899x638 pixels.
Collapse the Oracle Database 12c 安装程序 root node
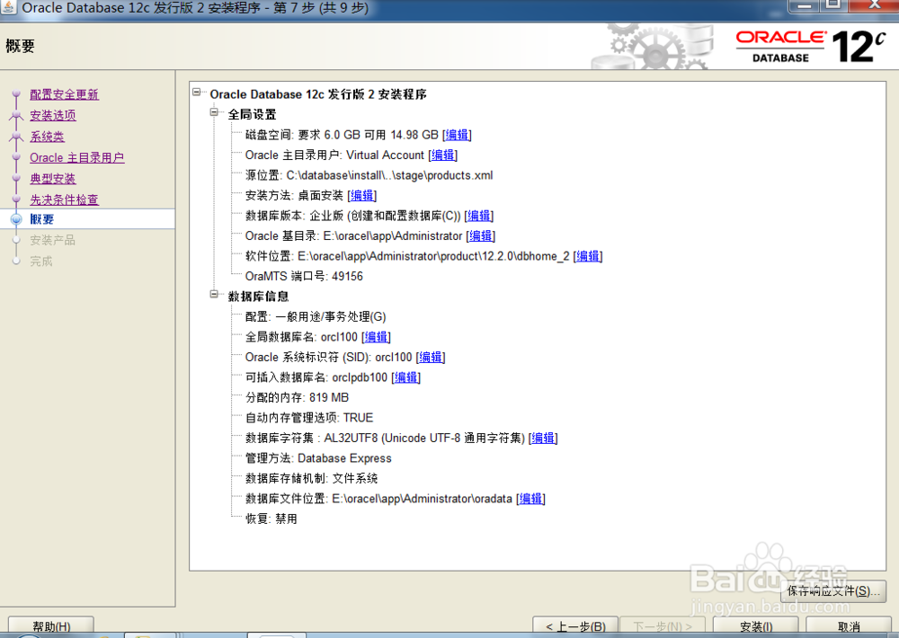(196, 92)
